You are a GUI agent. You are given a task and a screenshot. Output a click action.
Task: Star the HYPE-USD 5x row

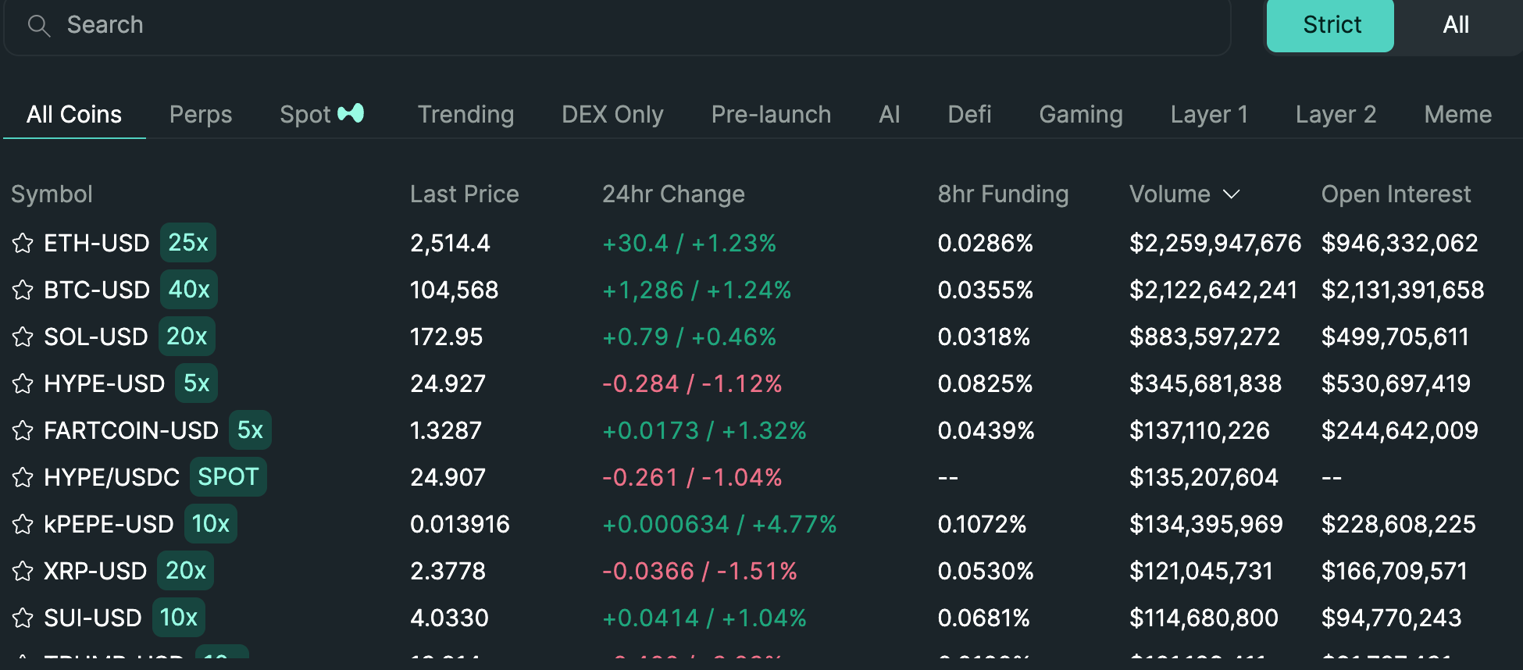[x=23, y=383]
